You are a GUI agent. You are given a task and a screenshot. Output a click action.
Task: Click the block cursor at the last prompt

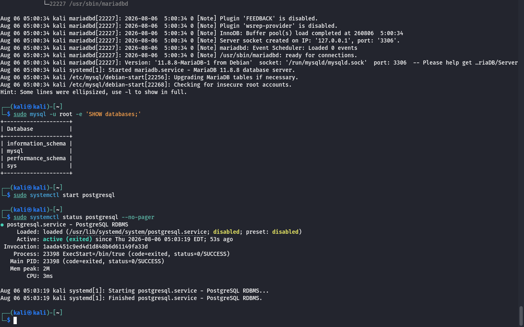pyautogui.click(x=15, y=320)
